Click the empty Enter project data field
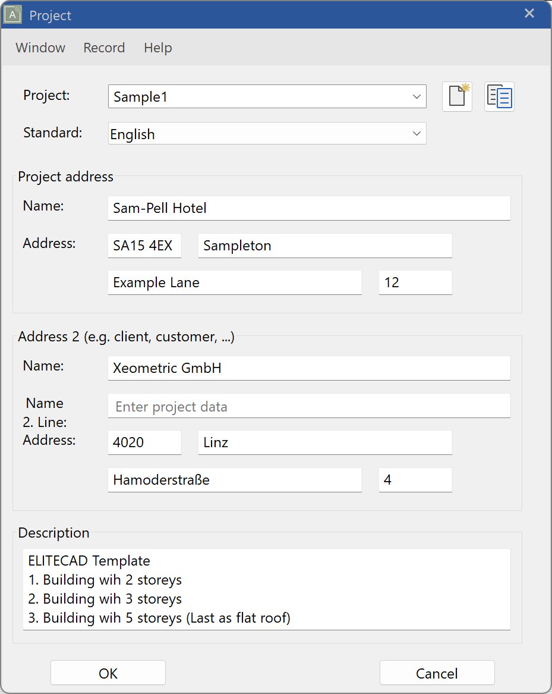 coord(308,406)
